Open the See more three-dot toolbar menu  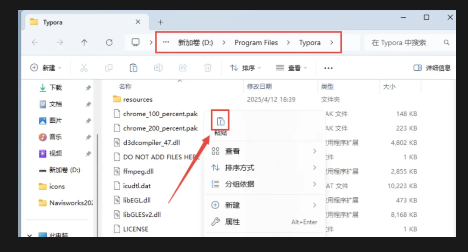click(328, 68)
